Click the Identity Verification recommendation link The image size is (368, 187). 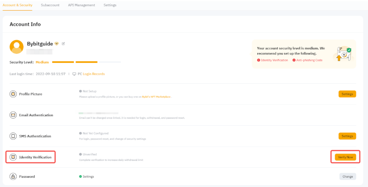pyautogui.click(x=274, y=60)
